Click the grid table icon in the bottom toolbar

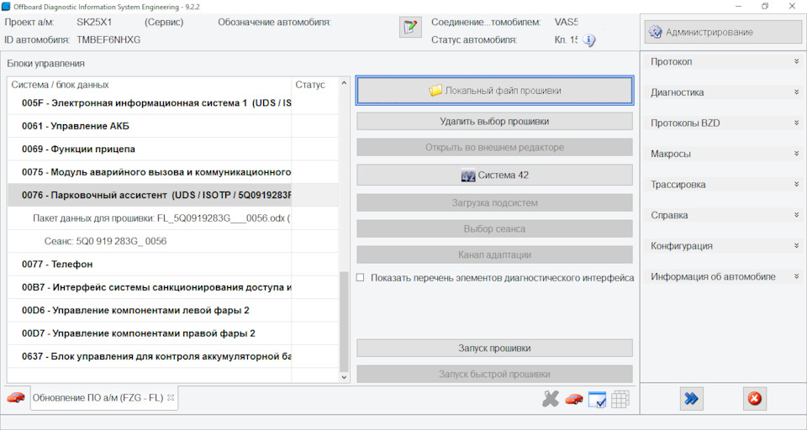[x=620, y=399]
